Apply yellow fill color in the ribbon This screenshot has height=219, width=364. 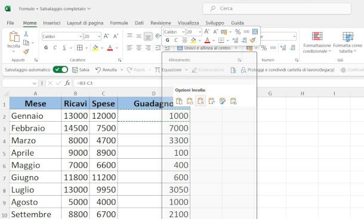tap(95, 48)
